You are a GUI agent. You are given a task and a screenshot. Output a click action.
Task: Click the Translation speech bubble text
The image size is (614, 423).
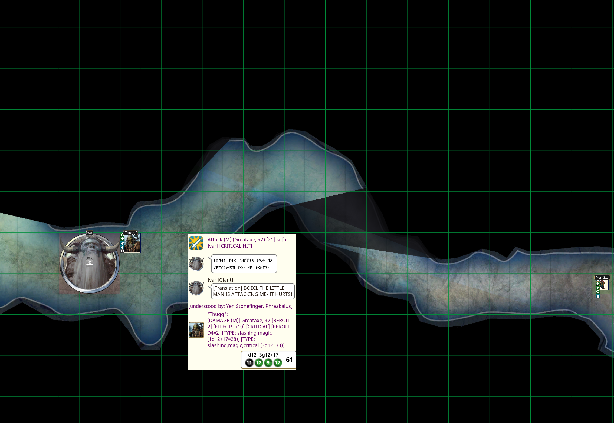252,291
